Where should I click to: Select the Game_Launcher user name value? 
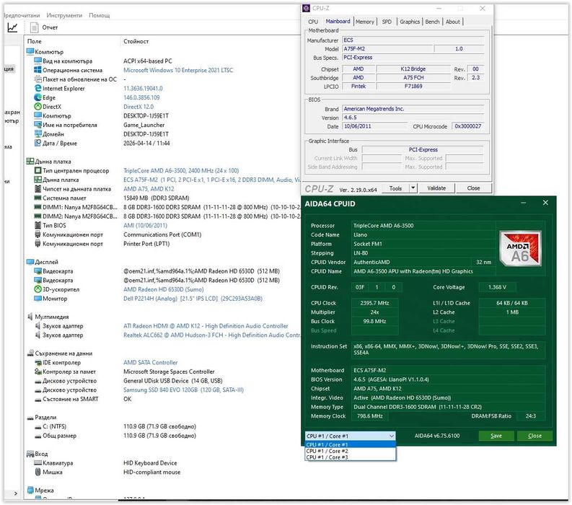coord(144,125)
